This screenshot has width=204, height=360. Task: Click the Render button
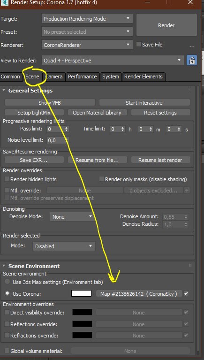coord(166,25)
